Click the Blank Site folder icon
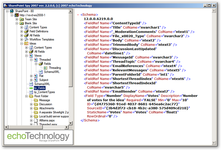The width and height of the screenshot is (221, 150). [21, 23]
